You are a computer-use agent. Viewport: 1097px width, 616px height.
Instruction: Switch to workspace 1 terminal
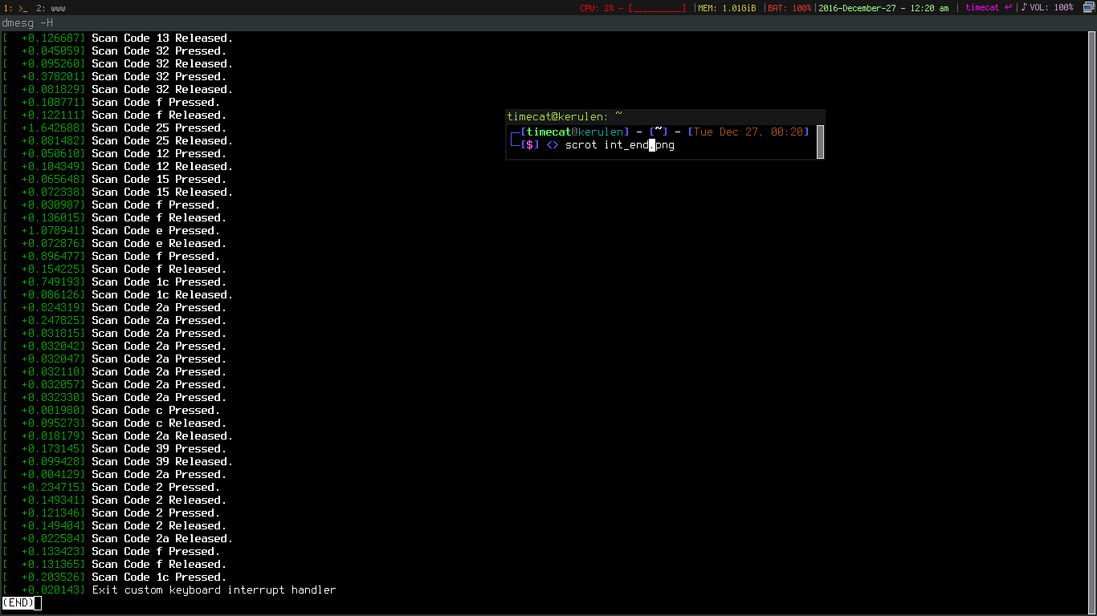tap(16, 8)
